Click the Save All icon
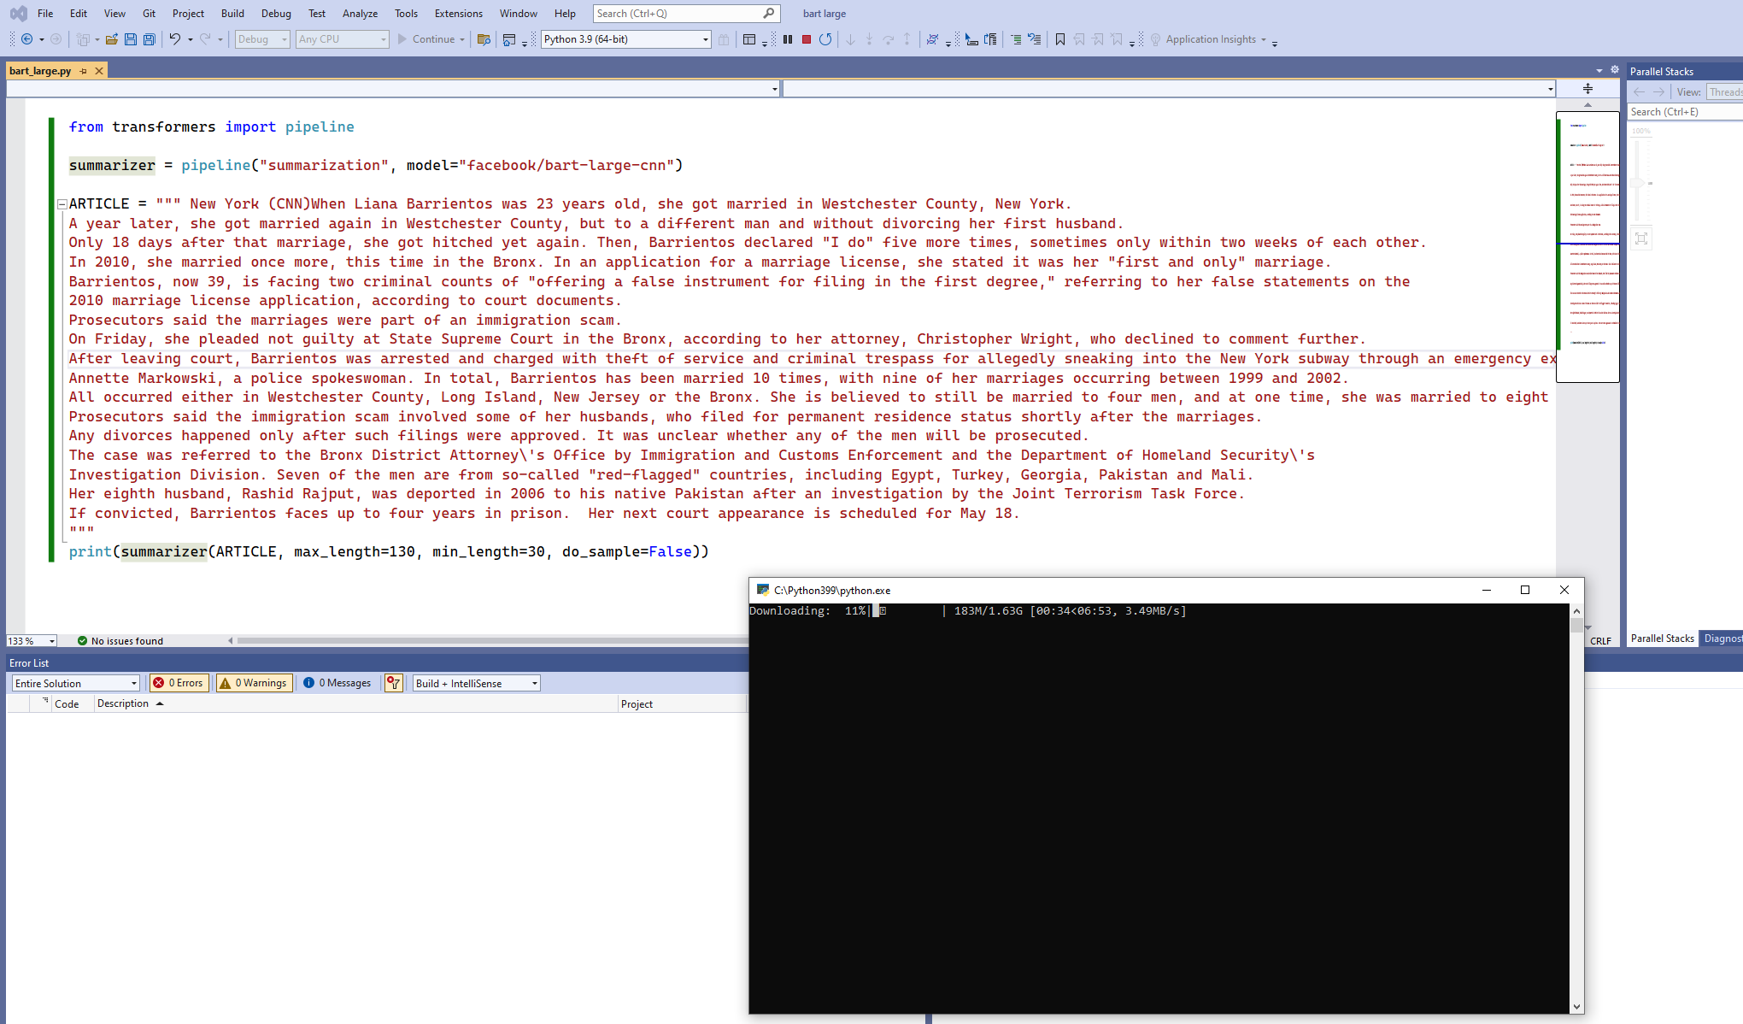This screenshot has width=1743, height=1024. pyautogui.click(x=150, y=39)
